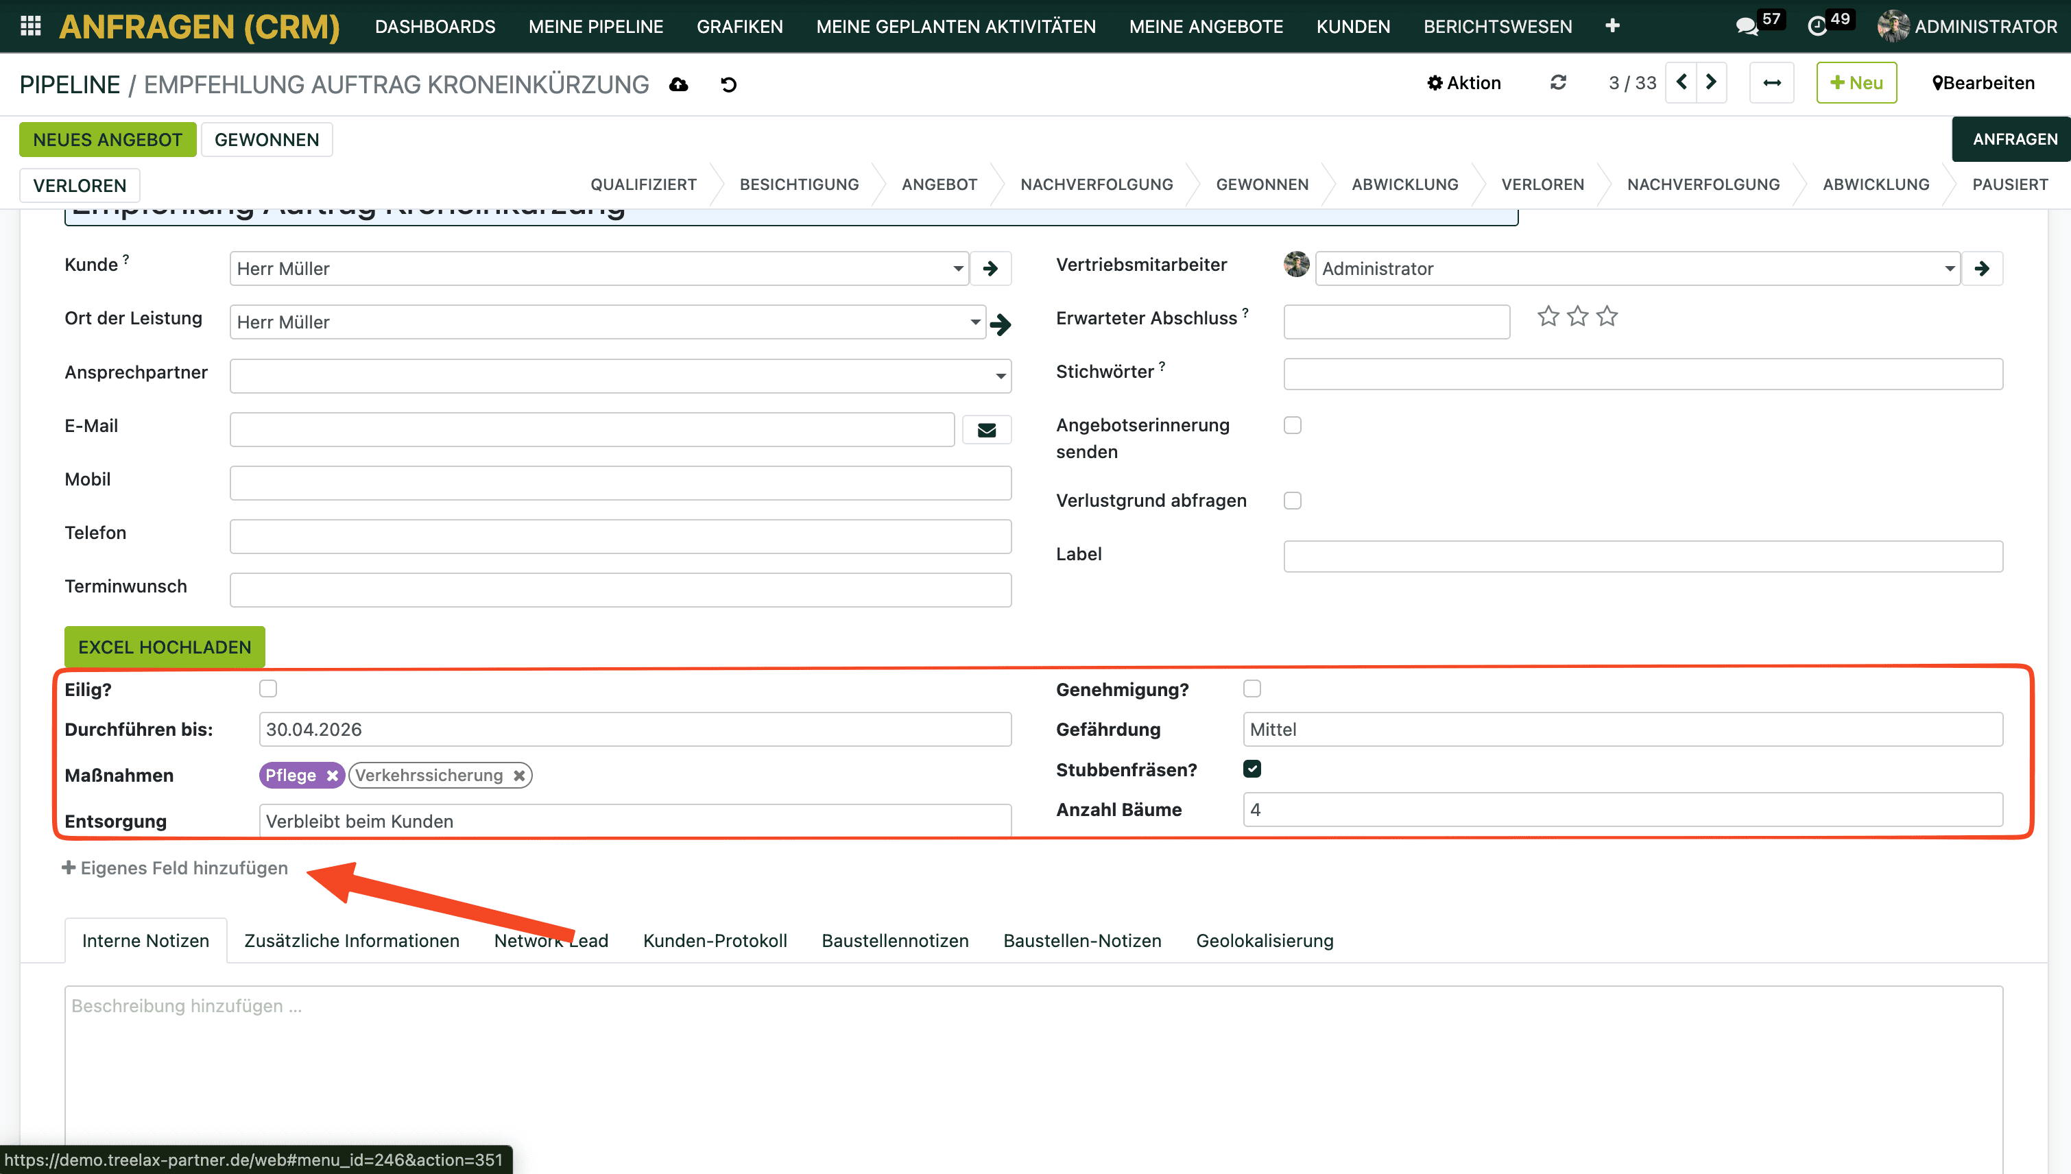Click the reload record refresh icon

(1557, 82)
